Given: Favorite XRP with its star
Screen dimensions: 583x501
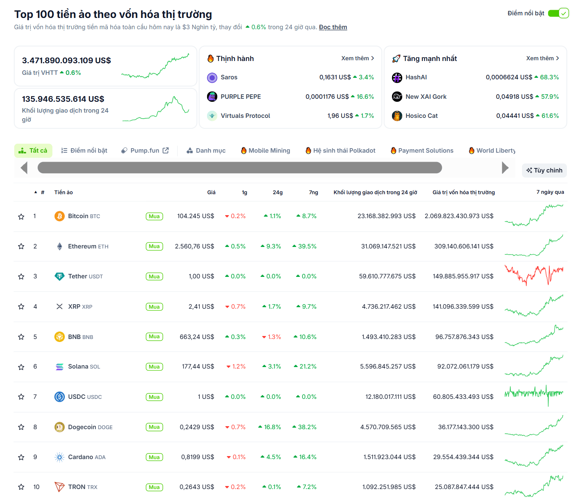Looking at the screenshot, I should pyautogui.click(x=21, y=307).
